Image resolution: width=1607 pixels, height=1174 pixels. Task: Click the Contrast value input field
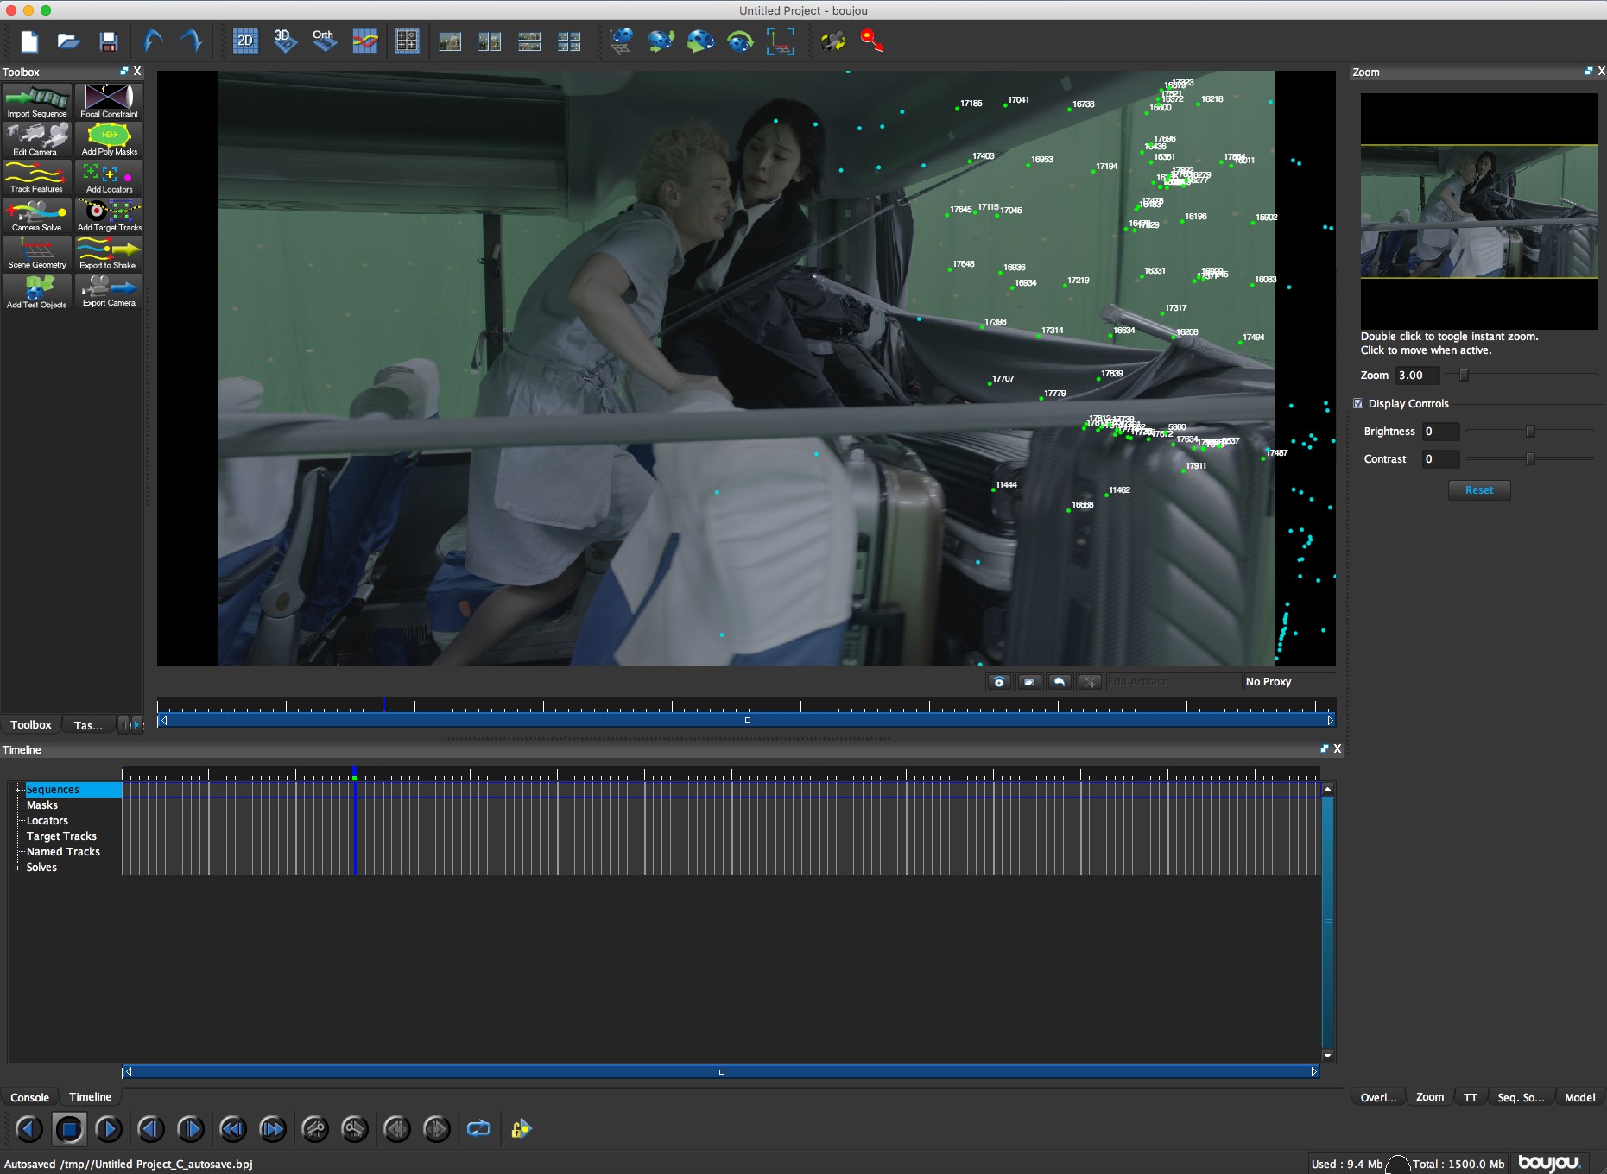tap(1440, 459)
